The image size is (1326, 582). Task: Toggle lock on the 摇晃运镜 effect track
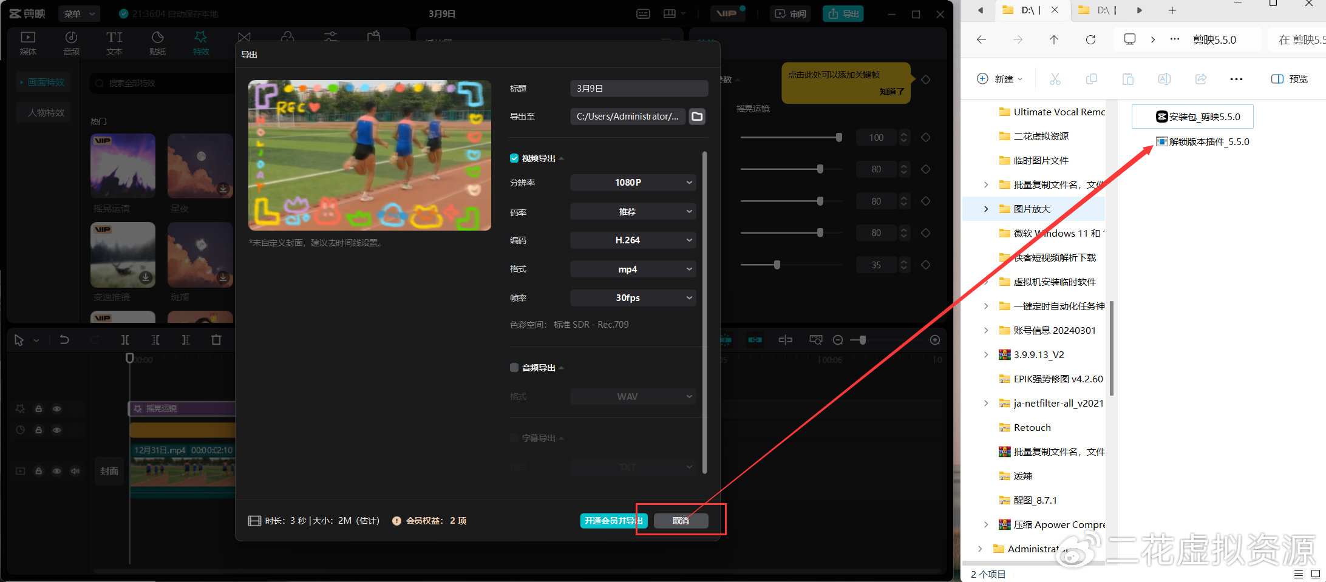[x=38, y=409]
